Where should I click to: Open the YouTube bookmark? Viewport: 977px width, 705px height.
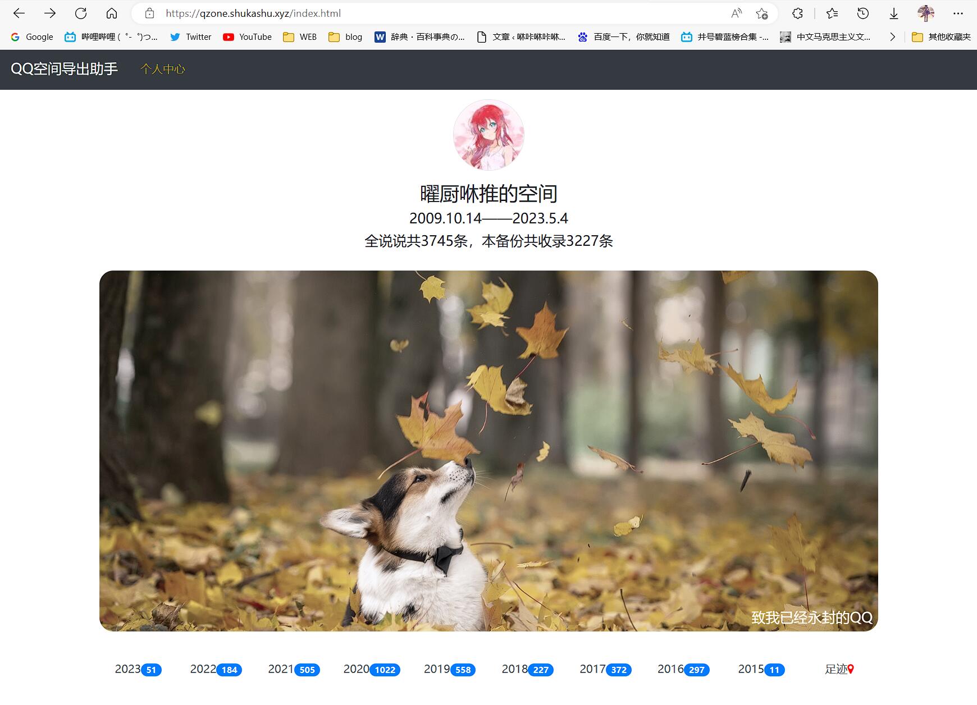click(248, 36)
